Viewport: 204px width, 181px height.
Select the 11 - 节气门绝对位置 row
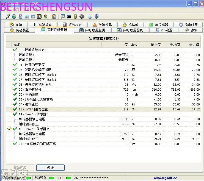click(104, 109)
